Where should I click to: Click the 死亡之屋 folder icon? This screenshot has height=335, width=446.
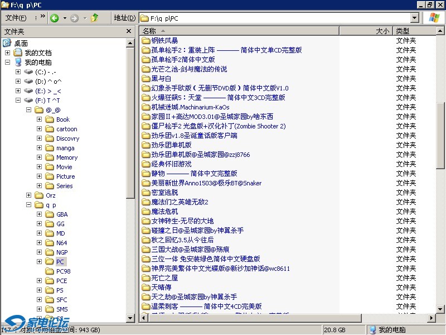tap(146, 277)
